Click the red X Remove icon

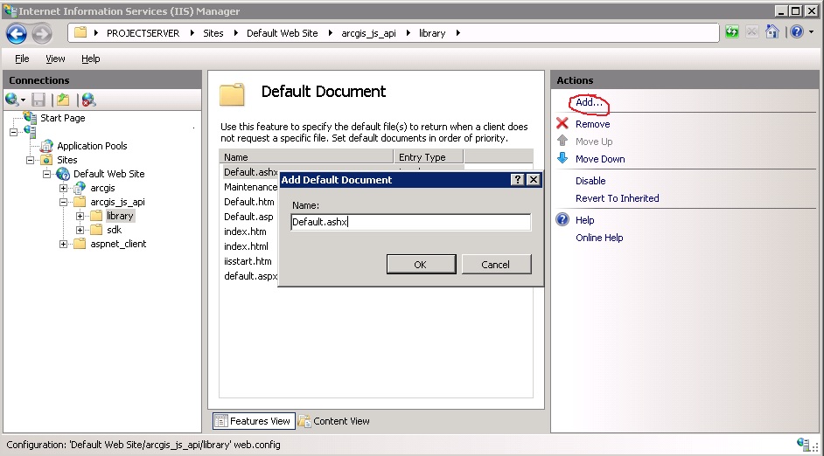[562, 123]
